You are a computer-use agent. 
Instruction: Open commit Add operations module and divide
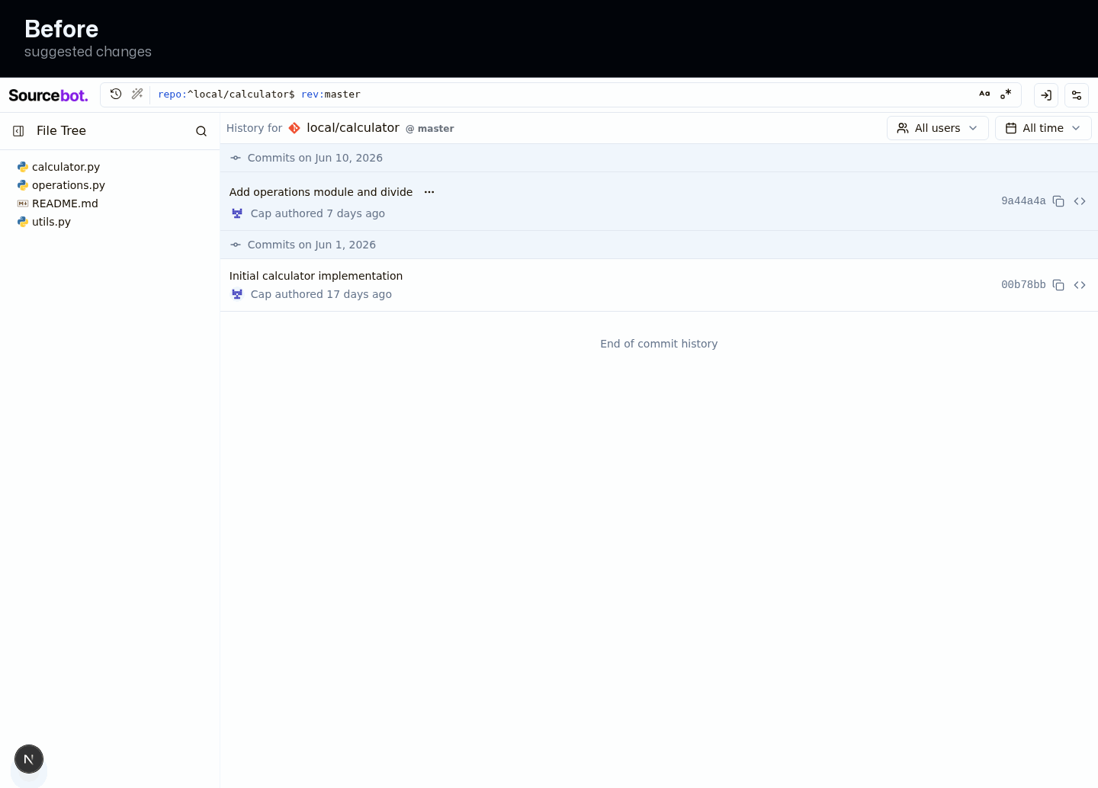321,192
